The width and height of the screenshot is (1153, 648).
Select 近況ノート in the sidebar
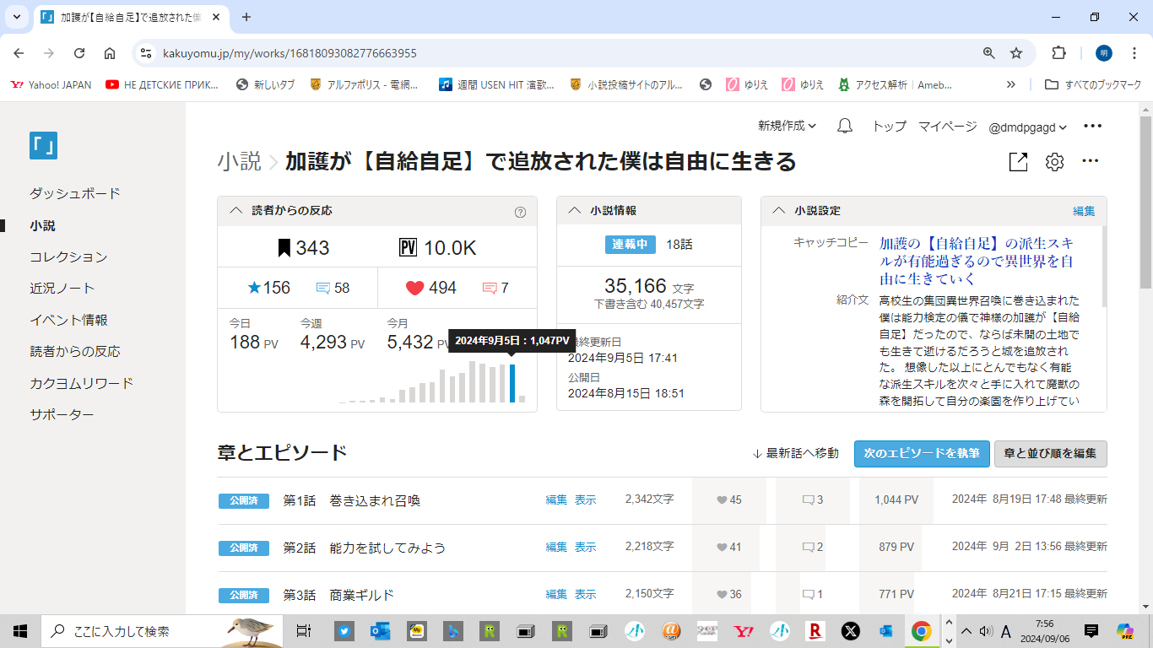(x=62, y=289)
